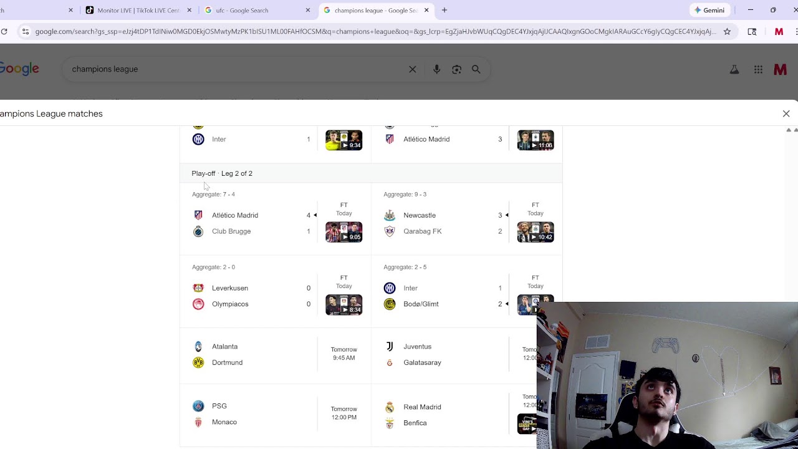Viewport: 798px width, 449px height.
Task: Click the matches panel scroll-up arrow
Action: point(789,130)
